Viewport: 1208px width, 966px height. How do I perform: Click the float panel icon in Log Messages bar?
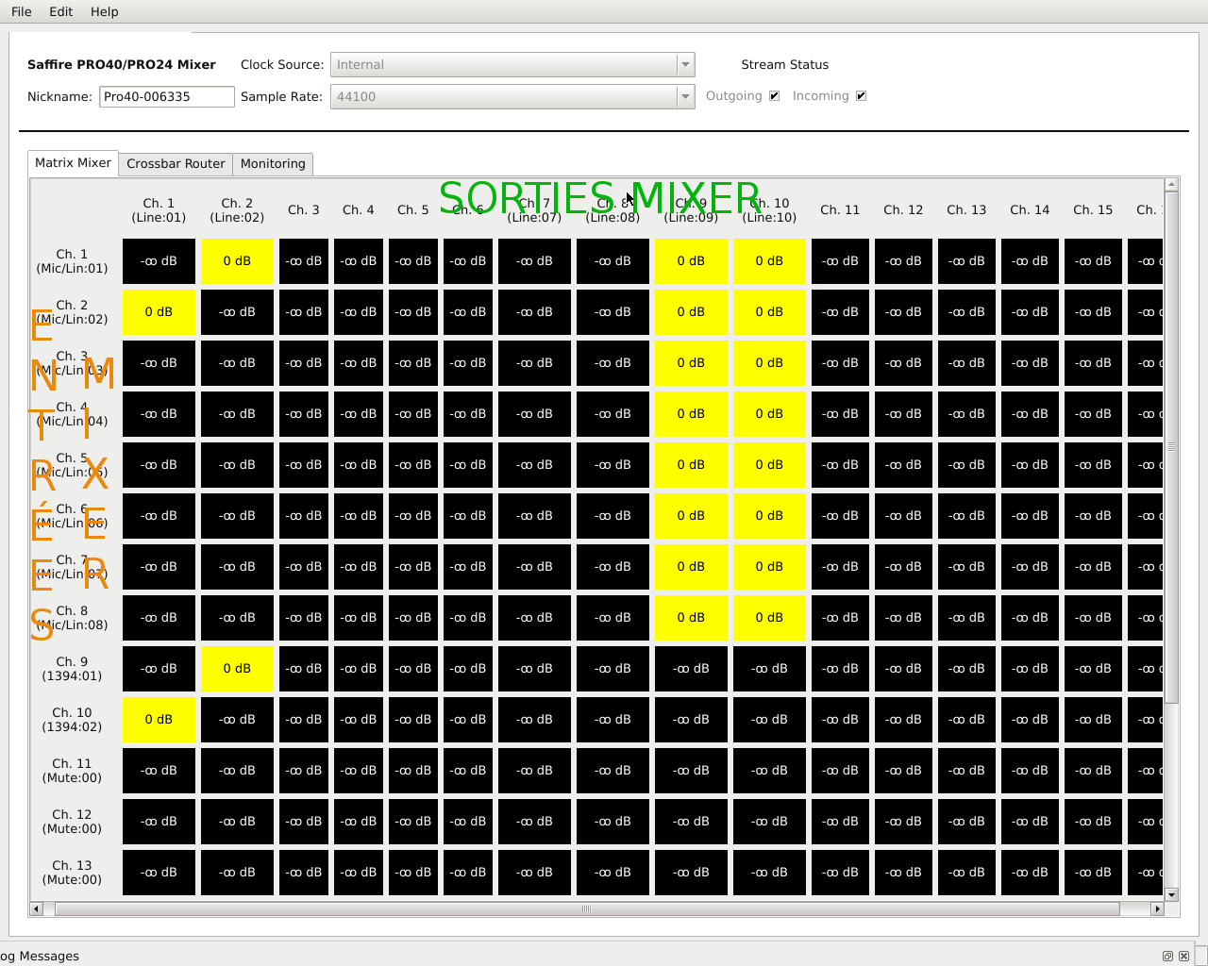click(1167, 956)
